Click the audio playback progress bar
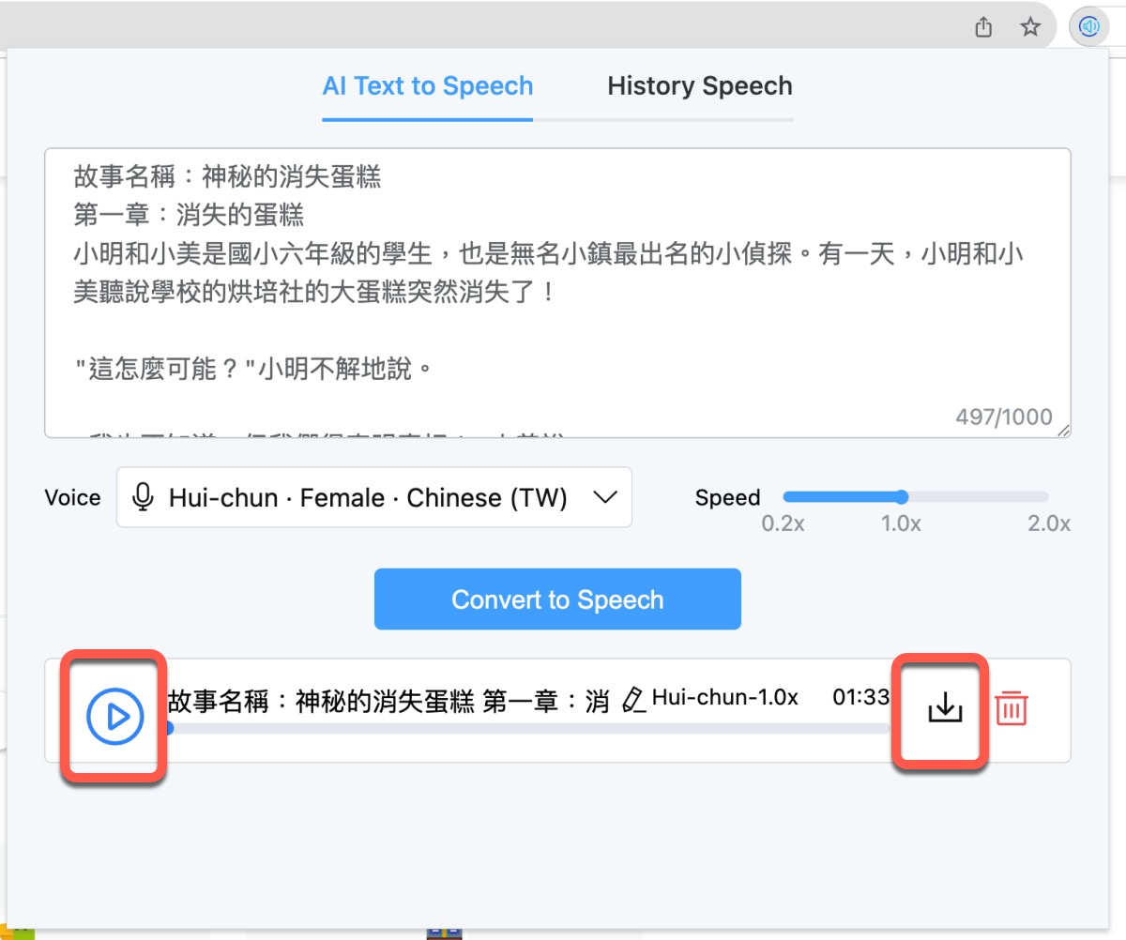 click(x=525, y=728)
